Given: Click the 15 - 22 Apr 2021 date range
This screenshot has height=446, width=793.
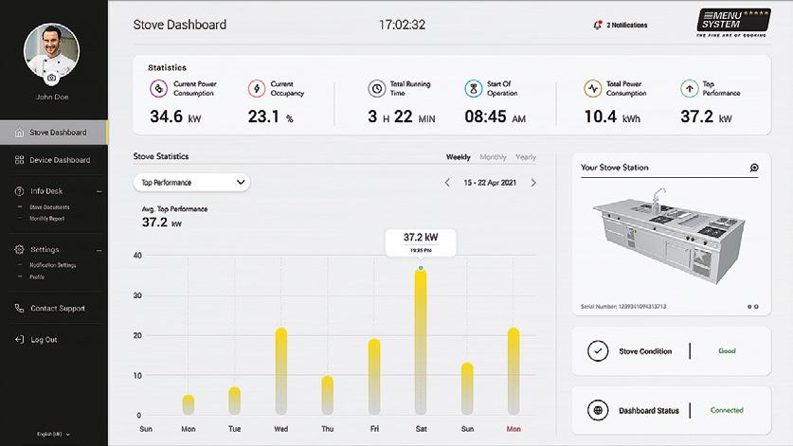Looking at the screenshot, I should click(490, 183).
